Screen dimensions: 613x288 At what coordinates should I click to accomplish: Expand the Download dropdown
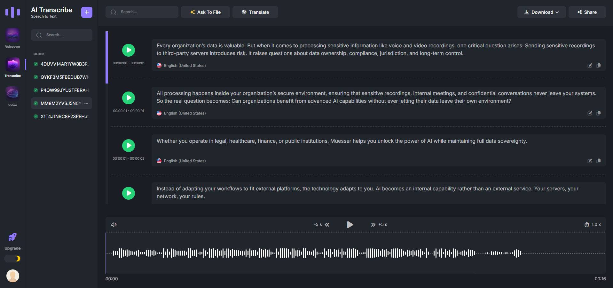click(x=541, y=12)
